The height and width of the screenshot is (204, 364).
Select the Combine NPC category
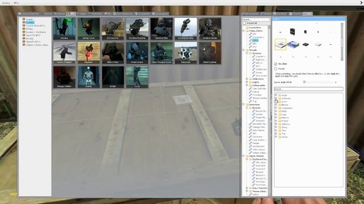(x=30, y=23)
